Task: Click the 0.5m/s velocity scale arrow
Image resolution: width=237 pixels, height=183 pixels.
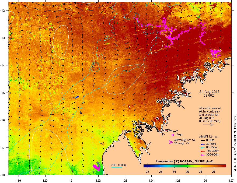Action: pos(208,125)
